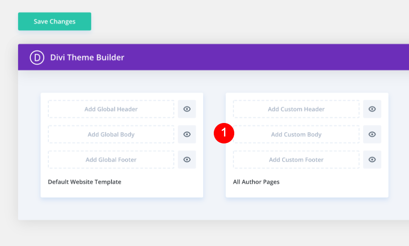Toggle visibility eye for Custom Body
Image resolution: width=409 pixels, height=246 pixels.
point(372,134)
